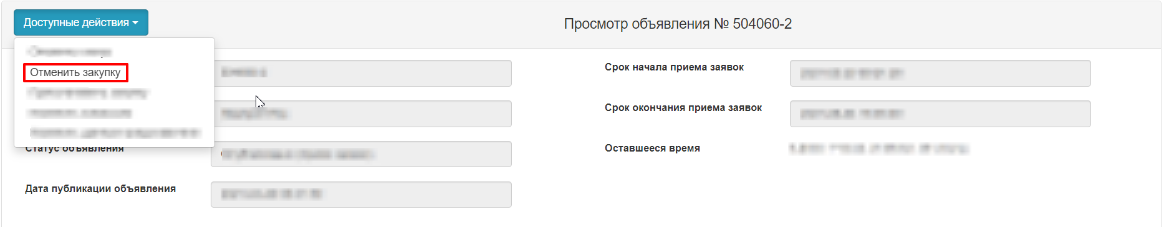Click the Статус объявления label
This screenshot has height=227, width=1164.
click(75, 150)
